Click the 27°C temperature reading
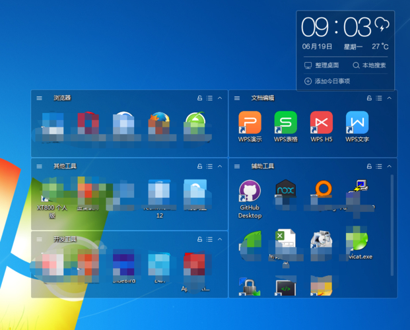410x330 pixels. (x=380, y=47)
